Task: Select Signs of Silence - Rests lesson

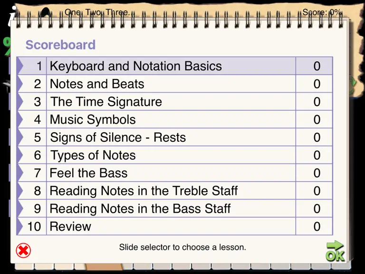Action: click(174, 137)
